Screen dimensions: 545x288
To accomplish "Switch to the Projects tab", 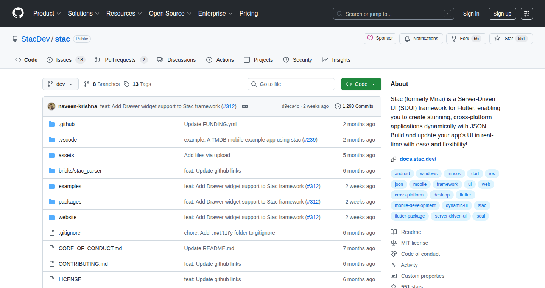I will [258, 60].
